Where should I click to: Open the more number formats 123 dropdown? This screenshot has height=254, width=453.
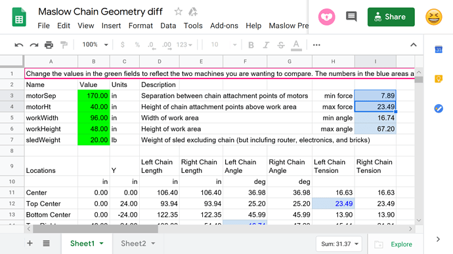click(x=184, y=45)
